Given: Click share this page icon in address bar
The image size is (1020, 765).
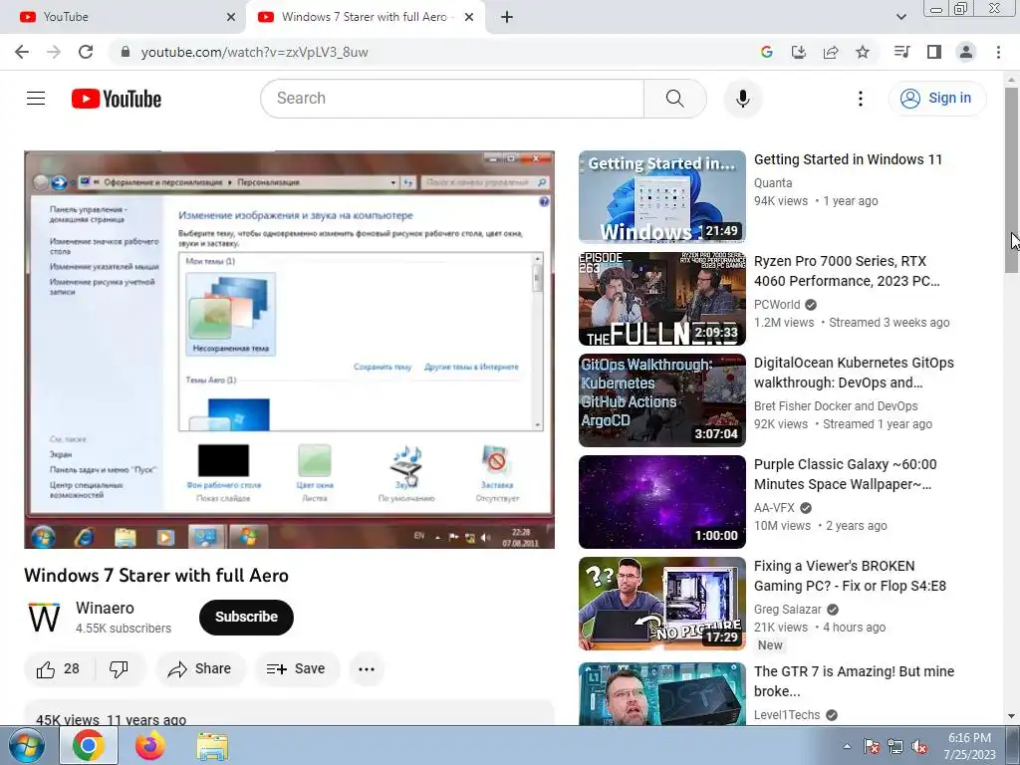Looking at the screenshot, I should 831,52.
